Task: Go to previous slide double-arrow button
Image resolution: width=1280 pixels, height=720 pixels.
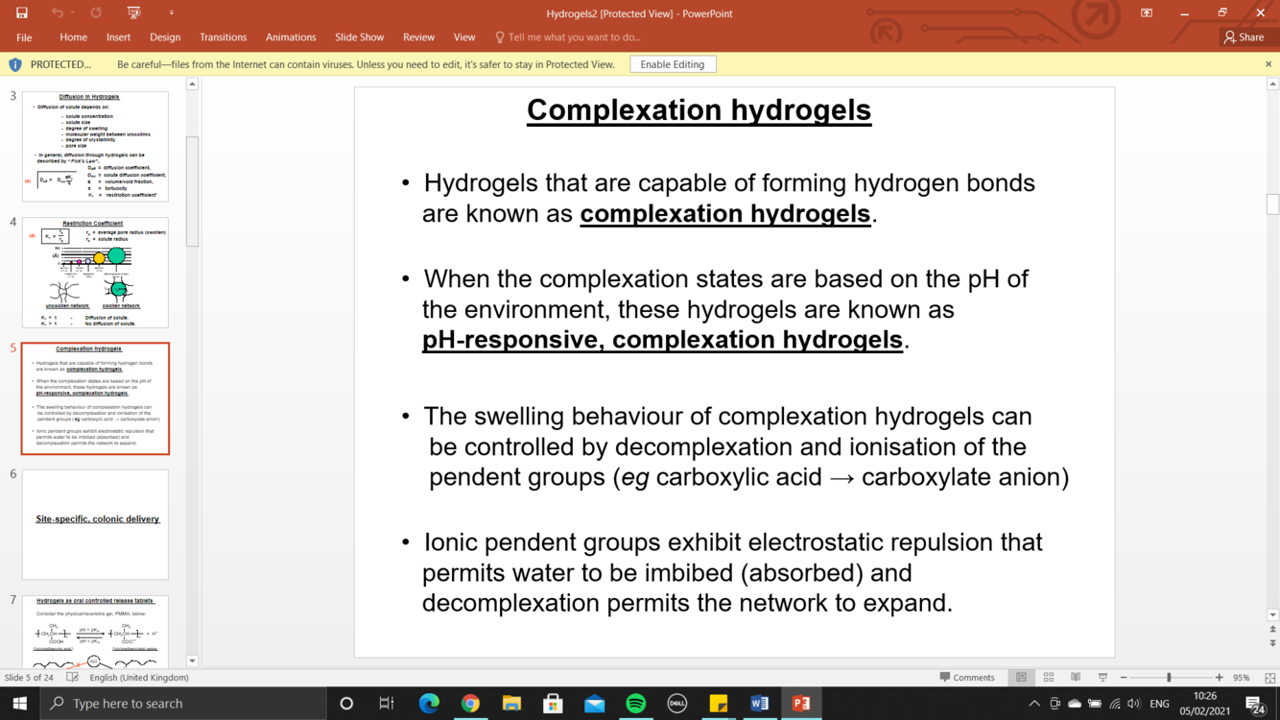Action: (x=1272, y=630)
